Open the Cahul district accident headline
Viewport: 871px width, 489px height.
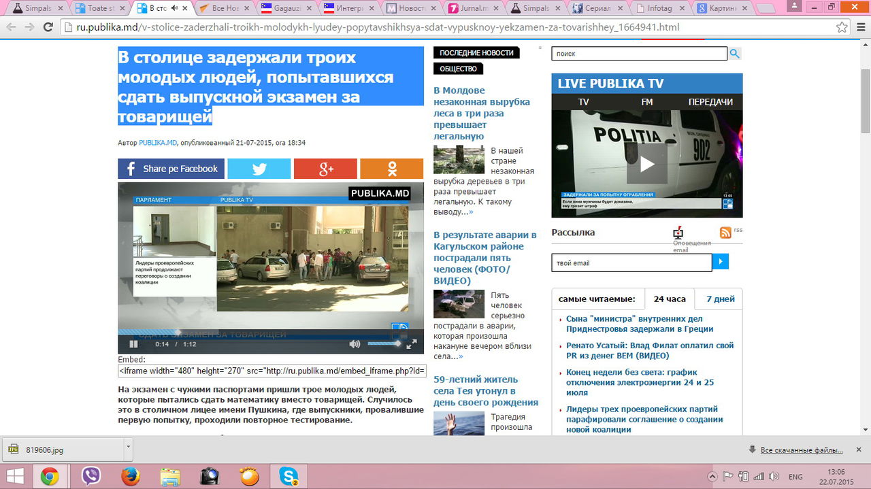pos(485,258)
